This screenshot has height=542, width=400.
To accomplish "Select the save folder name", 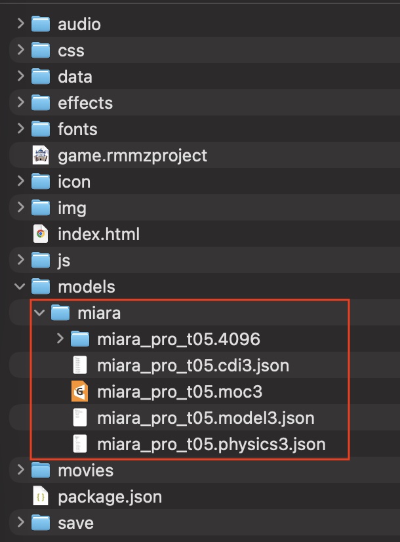I will [x=75, y=524].
